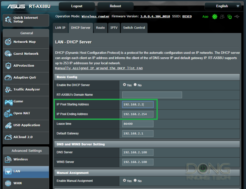Viewport: 246px width, 189px height.
Task: Click the Reboot button
Action: 115,6
